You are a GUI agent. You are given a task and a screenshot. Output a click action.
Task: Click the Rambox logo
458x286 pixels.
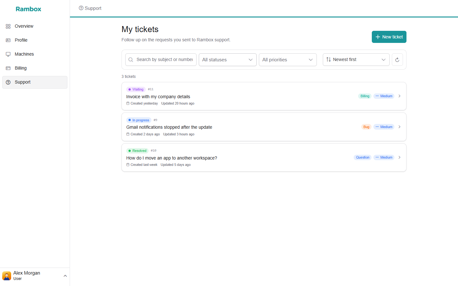[28, 9]
